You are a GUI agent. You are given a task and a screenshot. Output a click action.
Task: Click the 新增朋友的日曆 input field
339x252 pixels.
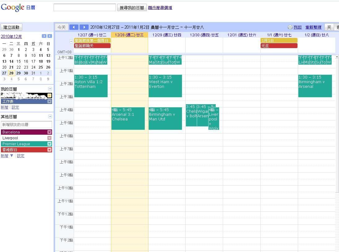click(26, 124)
